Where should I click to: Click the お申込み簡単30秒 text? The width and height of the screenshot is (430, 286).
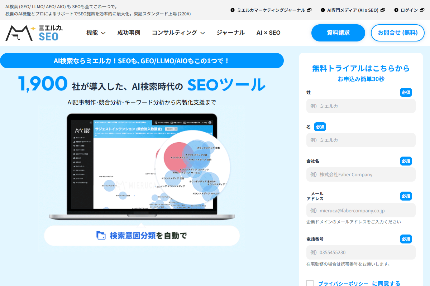click(361, 79)
